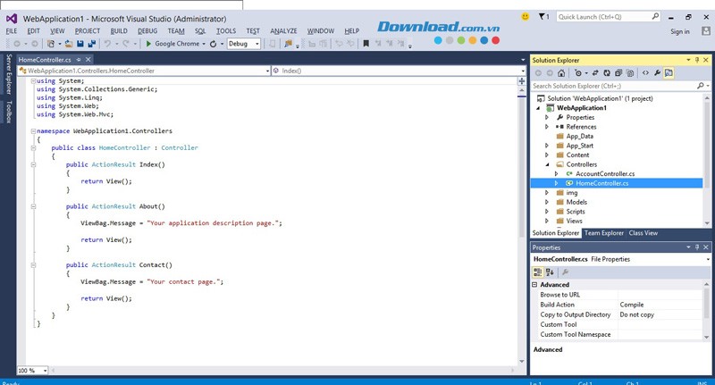Image resolution: width=715 pixels, height=385 pixels.
Task: Open notifications via the flag icon
Action: coord(542,17)
